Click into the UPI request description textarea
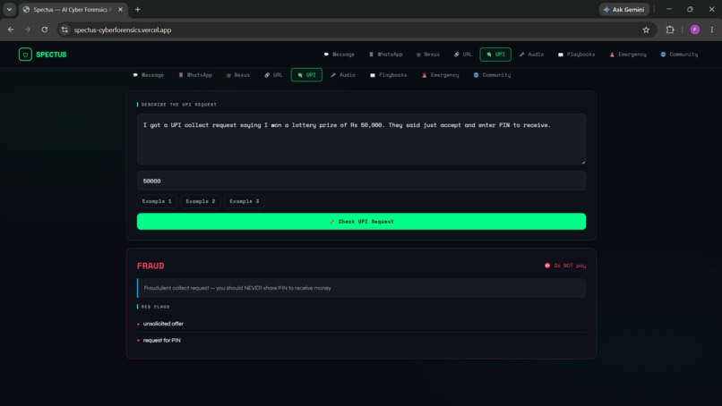 point(362,140)
